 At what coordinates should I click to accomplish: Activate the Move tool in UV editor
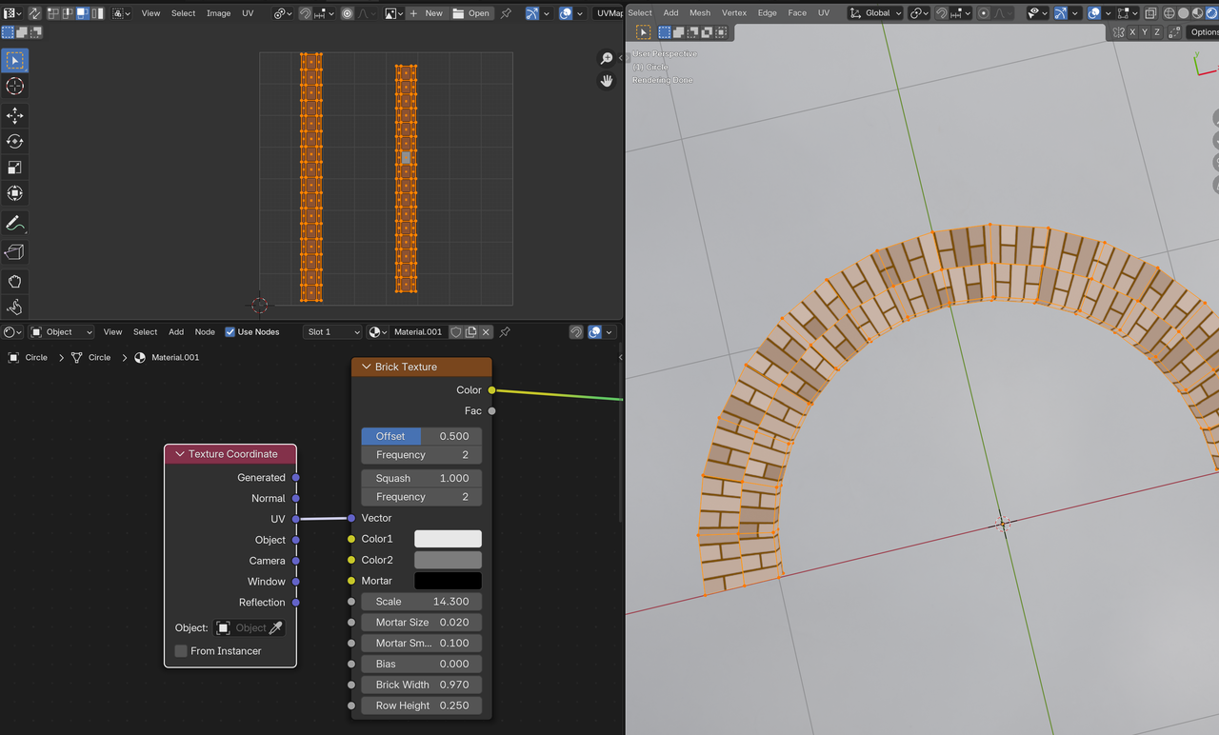point(15,115)
